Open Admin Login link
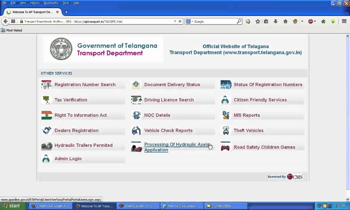The width and height of the screenshot is (350, 210). 68,159
